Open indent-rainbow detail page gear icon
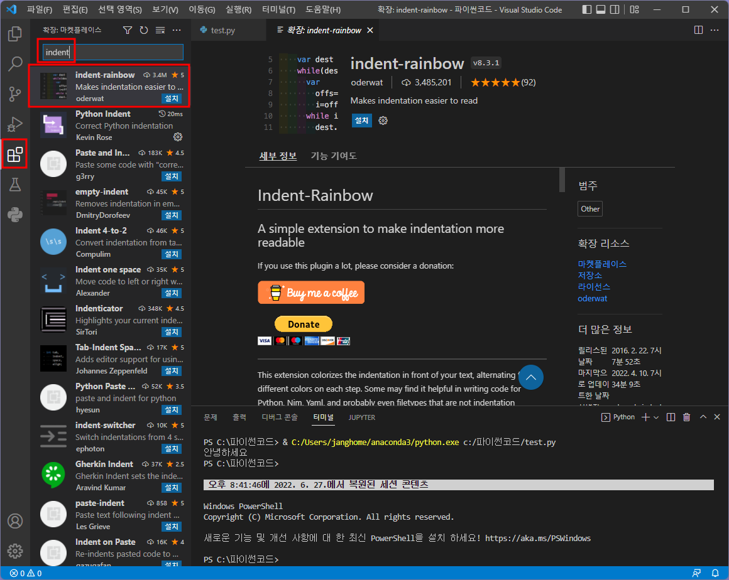 (x=383, y=121)
